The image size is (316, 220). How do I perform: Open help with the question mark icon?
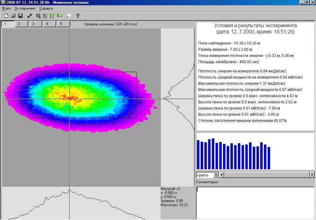(78, 16)
